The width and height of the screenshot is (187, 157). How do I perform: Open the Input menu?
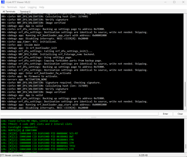[x=22, y=7]
